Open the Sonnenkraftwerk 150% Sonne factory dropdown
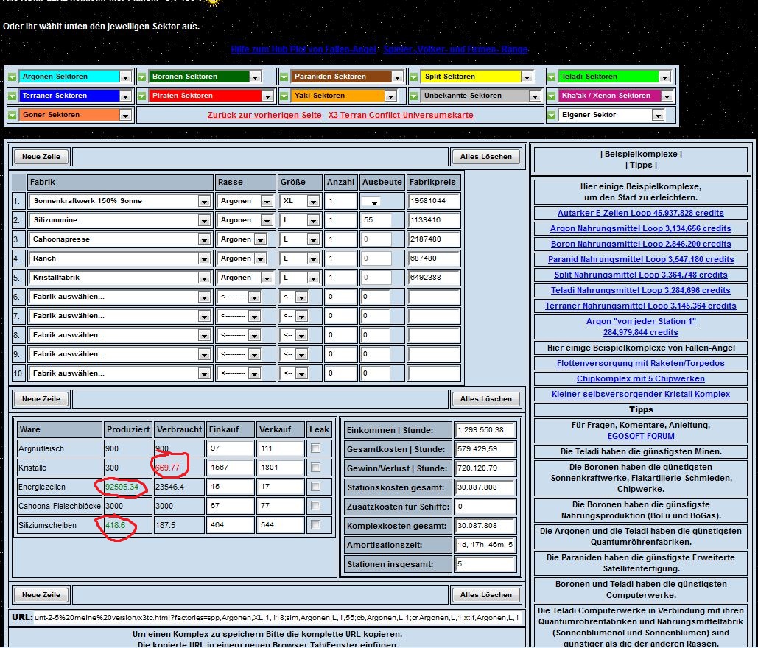The image size is (758, 648). [204, 201]
